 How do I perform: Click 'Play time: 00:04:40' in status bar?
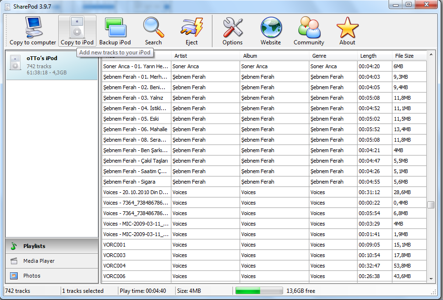(x=143, y=290)
